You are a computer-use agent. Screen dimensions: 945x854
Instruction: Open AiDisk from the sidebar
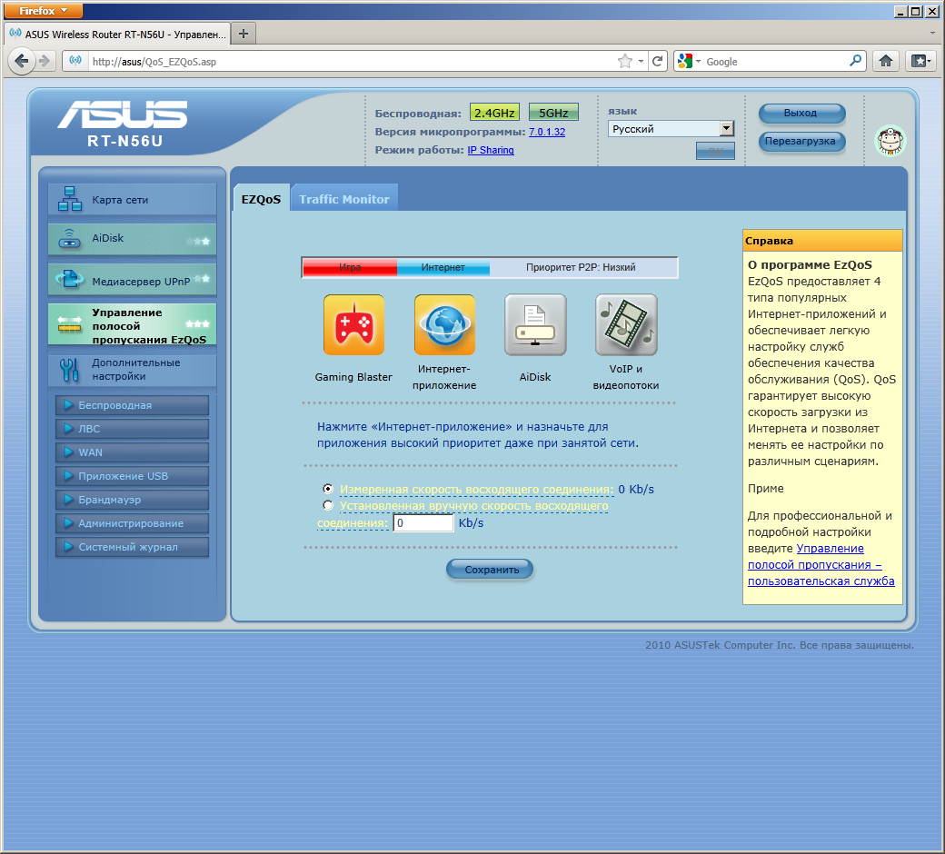click(132, 239)
